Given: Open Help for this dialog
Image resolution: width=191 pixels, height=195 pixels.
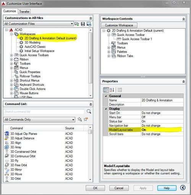Looking at the screenshot, I should pos(167,188).
